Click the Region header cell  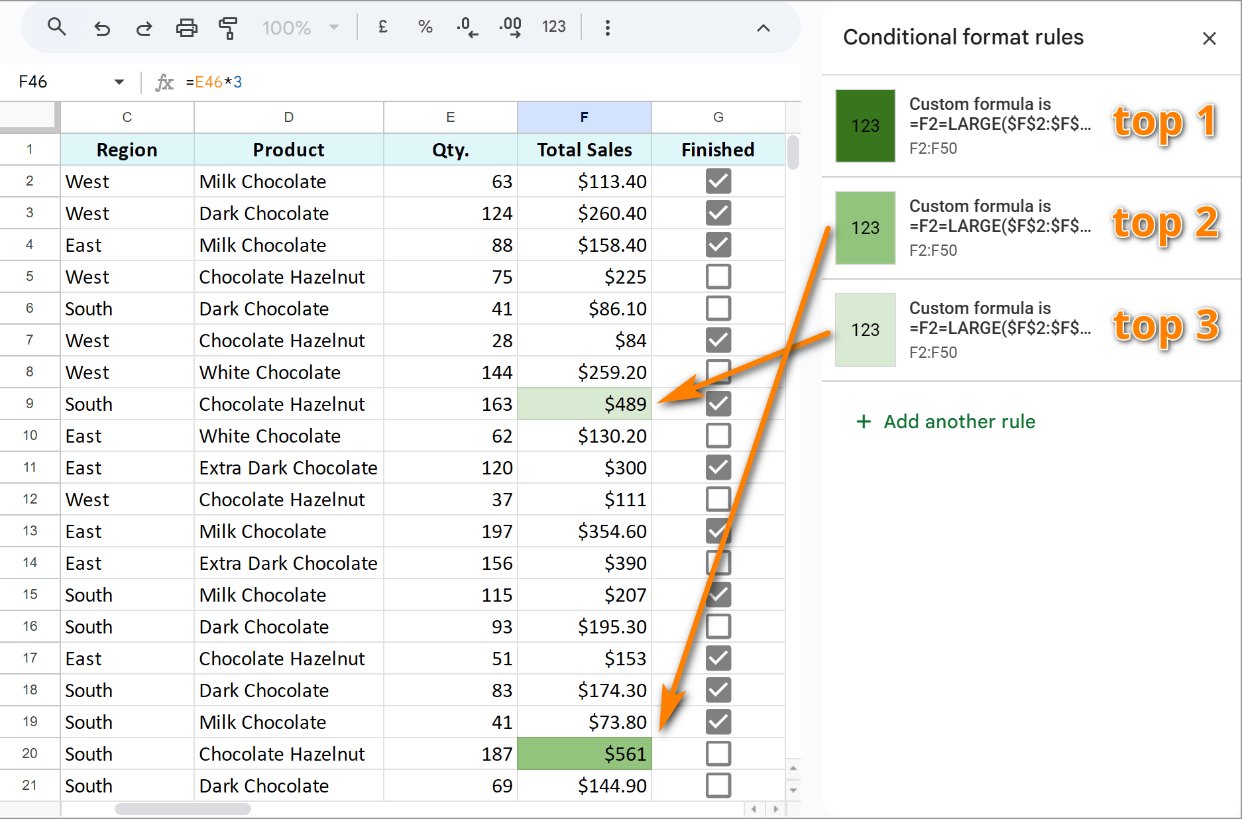127,149
